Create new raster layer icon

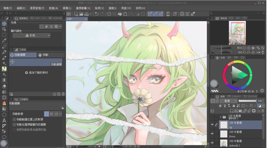(x=232, y=111)
